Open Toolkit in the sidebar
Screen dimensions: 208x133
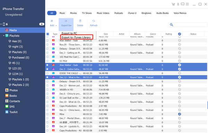[11, 112]
